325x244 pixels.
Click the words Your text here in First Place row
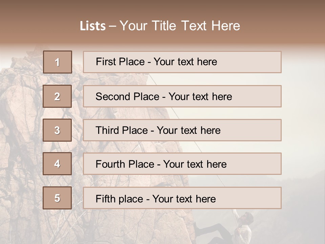(x=185, y=62)
